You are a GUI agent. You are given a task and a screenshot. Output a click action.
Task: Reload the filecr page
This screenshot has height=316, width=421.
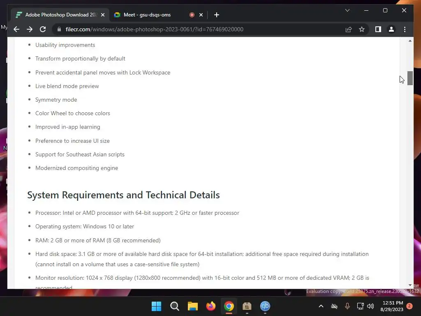pos(43,29)
